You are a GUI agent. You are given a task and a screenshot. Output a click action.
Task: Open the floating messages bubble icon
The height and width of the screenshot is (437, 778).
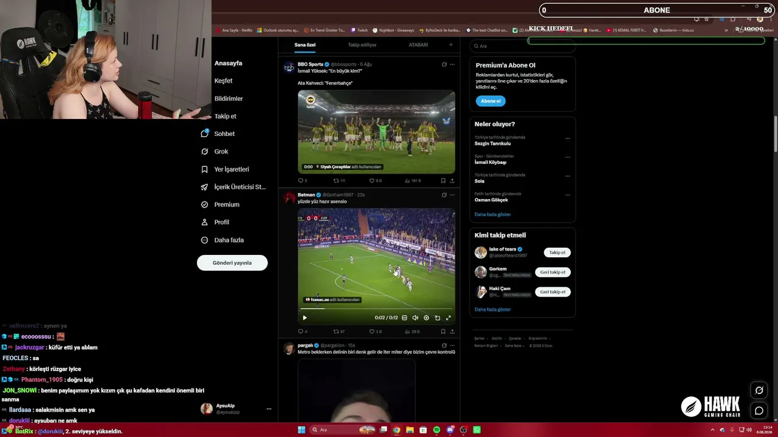[759, 411]
